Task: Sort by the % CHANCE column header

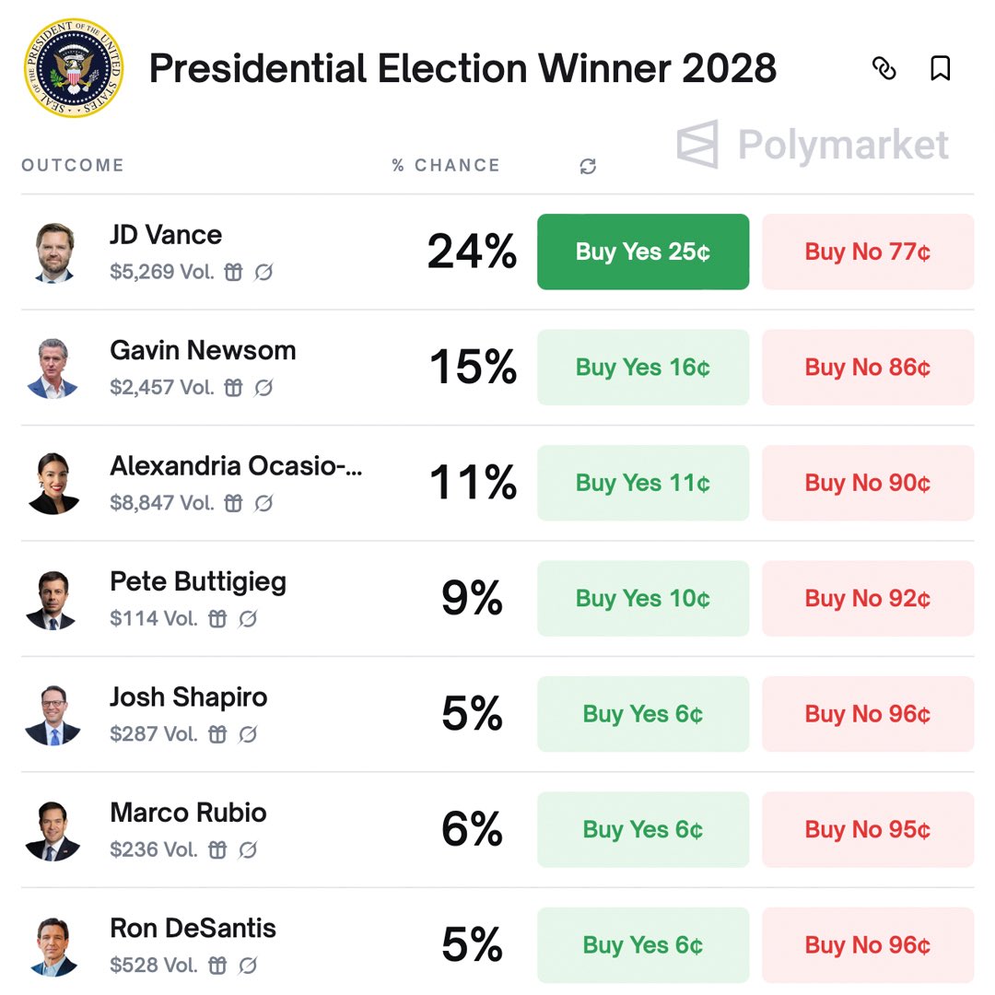Action: [446, 166]
